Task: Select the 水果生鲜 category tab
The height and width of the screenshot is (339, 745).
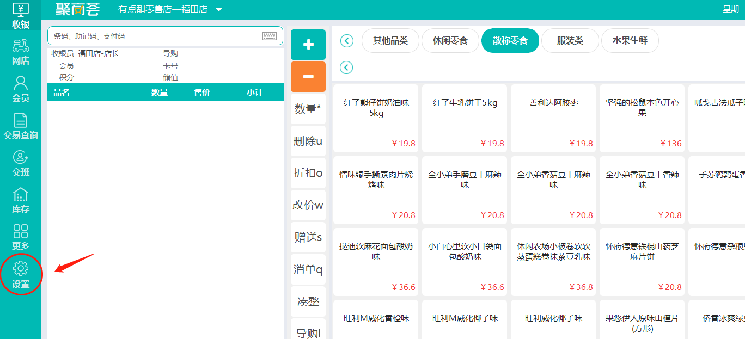Action: pos(630,41)
